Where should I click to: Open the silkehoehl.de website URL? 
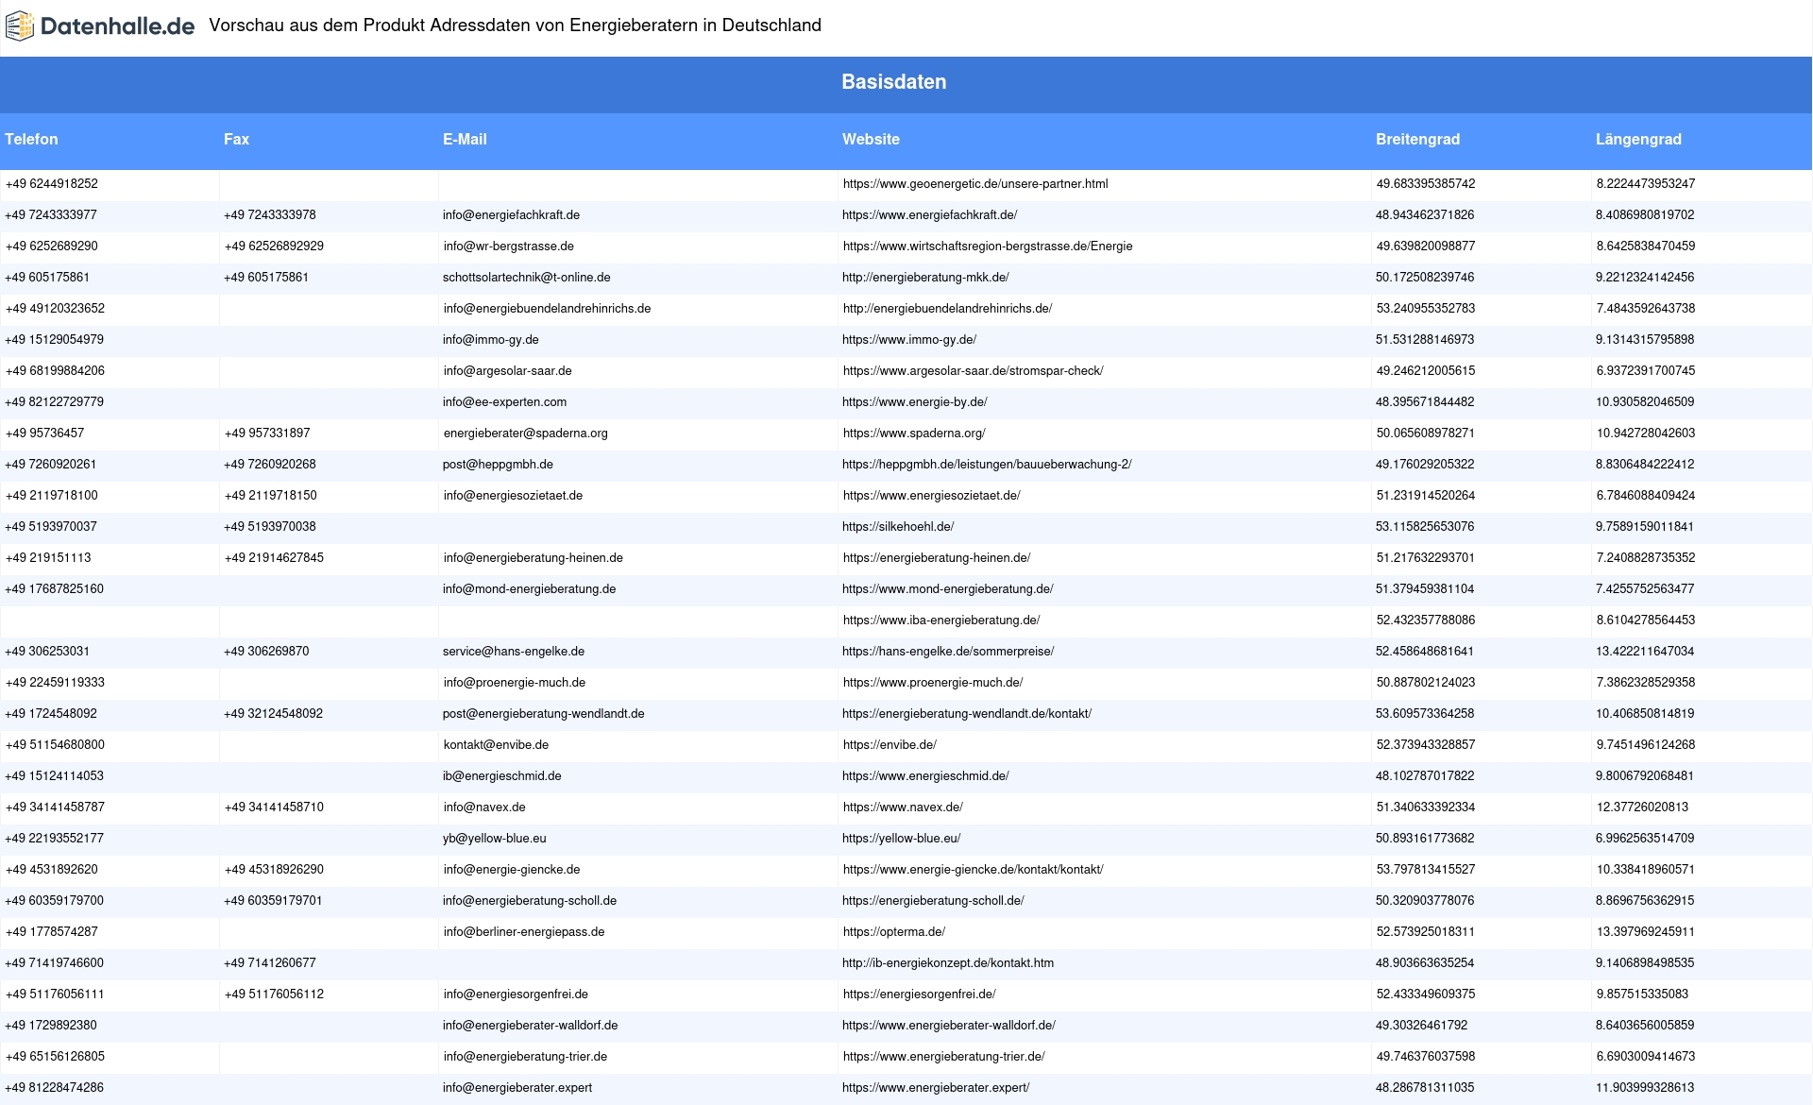tap(898, 527)
